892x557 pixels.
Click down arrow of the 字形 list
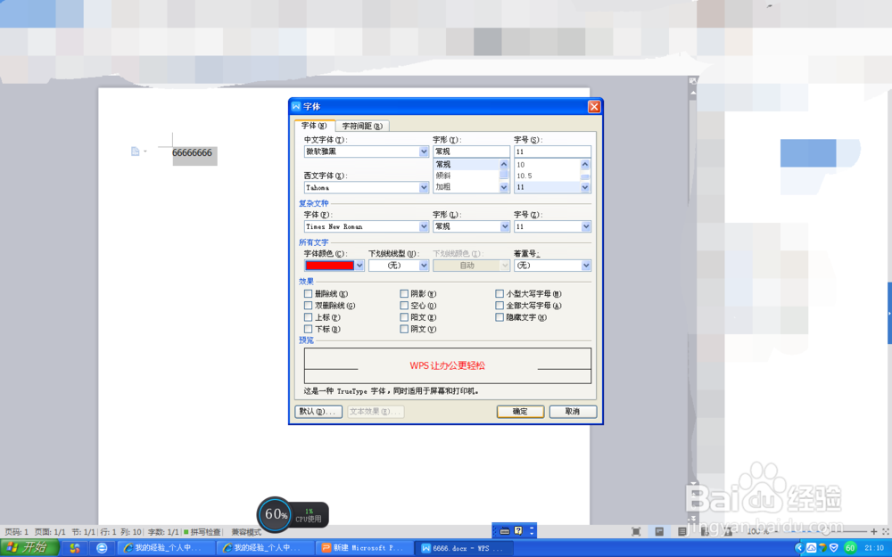click(504, 187)
